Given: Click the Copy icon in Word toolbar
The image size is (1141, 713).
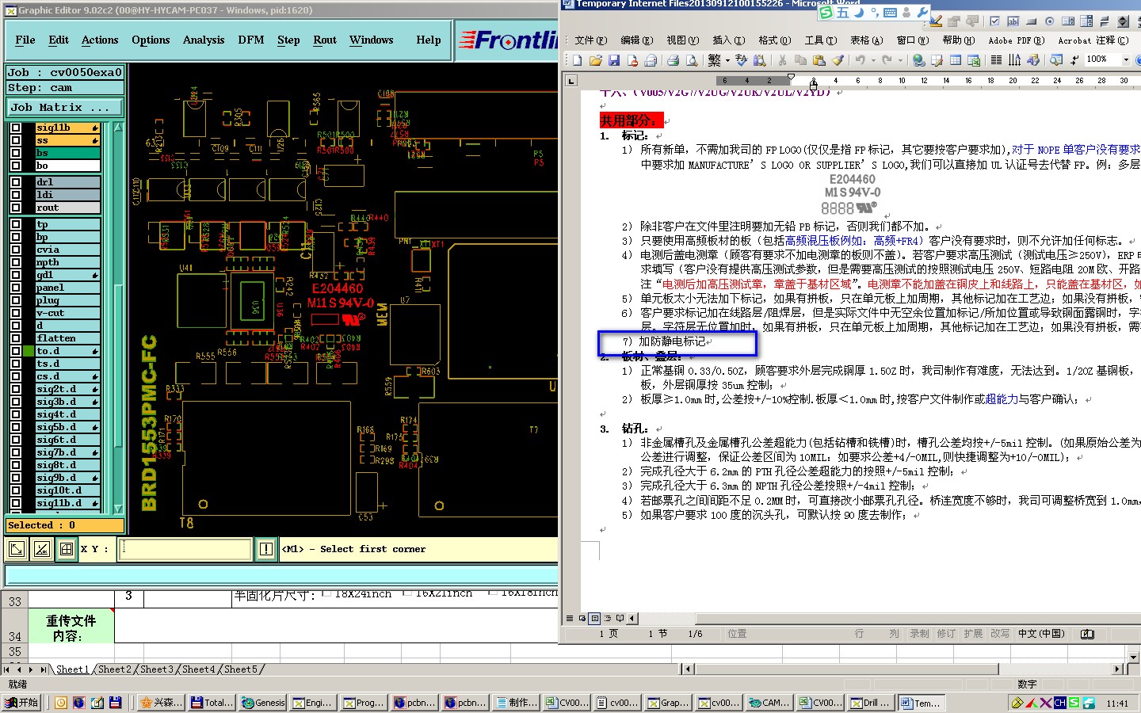Looking at the screenshot, I should (x=801, y=59).
